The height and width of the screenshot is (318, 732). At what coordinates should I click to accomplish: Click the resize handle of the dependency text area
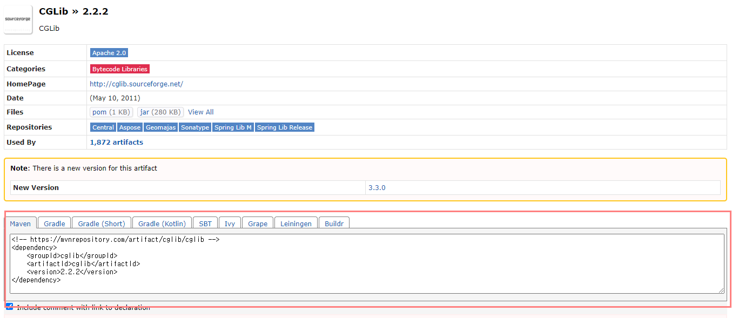721,290
